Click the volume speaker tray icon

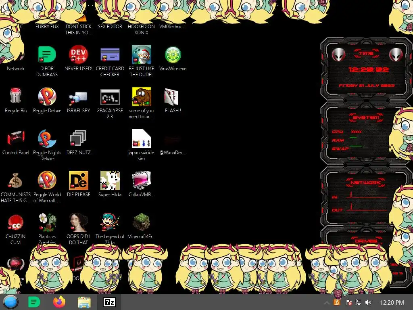[x=368, y=302]
